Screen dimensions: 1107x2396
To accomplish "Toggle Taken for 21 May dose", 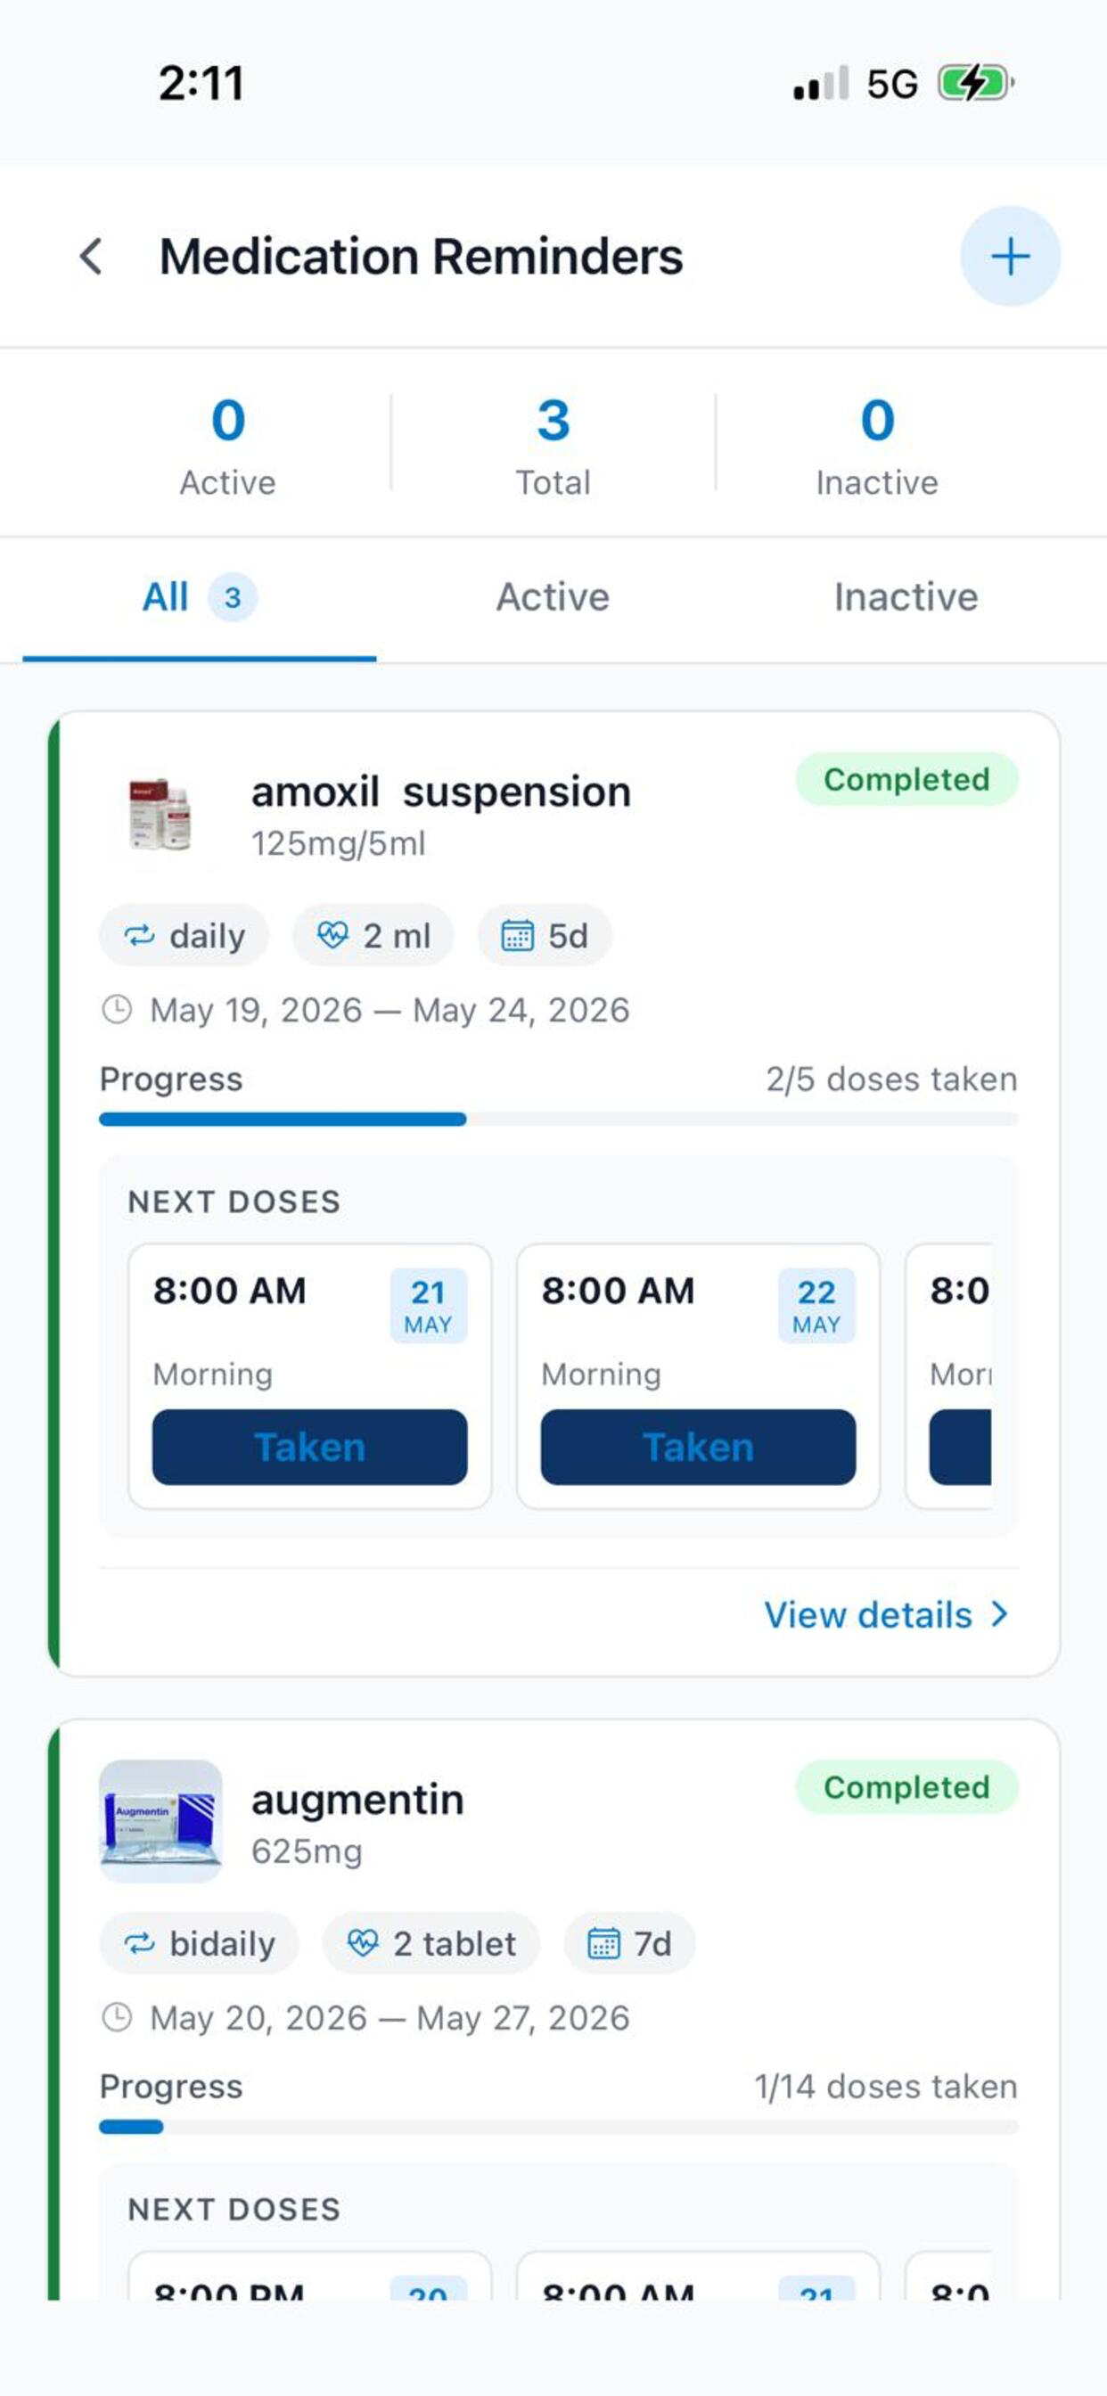I will [x=310, y=1447].
